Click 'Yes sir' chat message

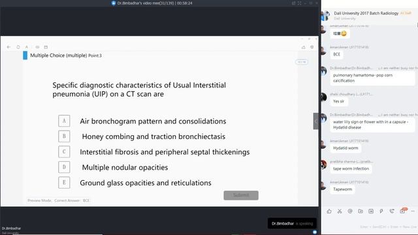pyautogui.click(x=339, y=101)
